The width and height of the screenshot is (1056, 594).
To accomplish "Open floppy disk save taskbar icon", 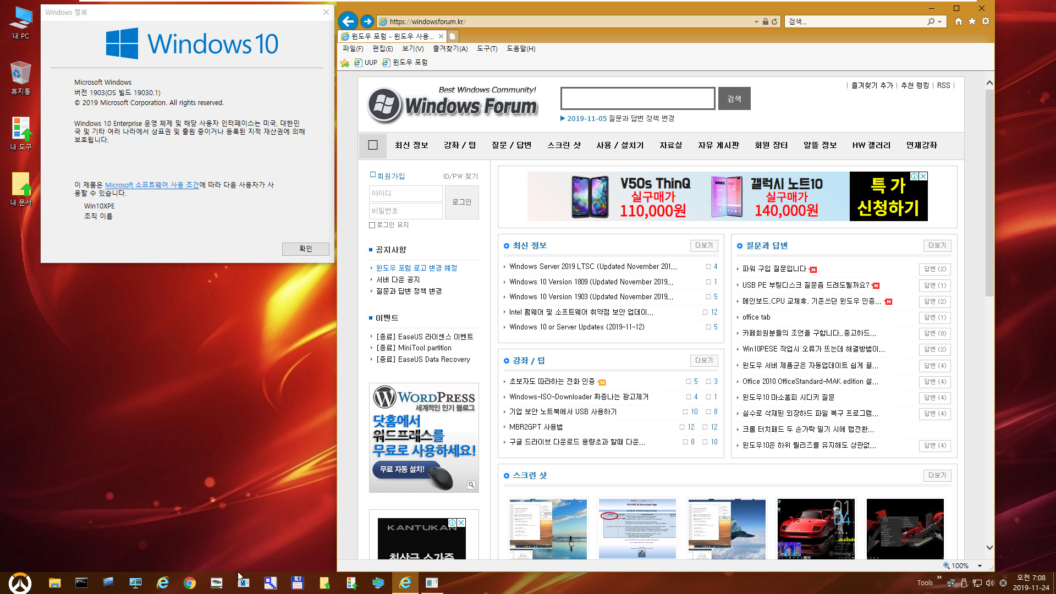I will [x=297, y=583].
